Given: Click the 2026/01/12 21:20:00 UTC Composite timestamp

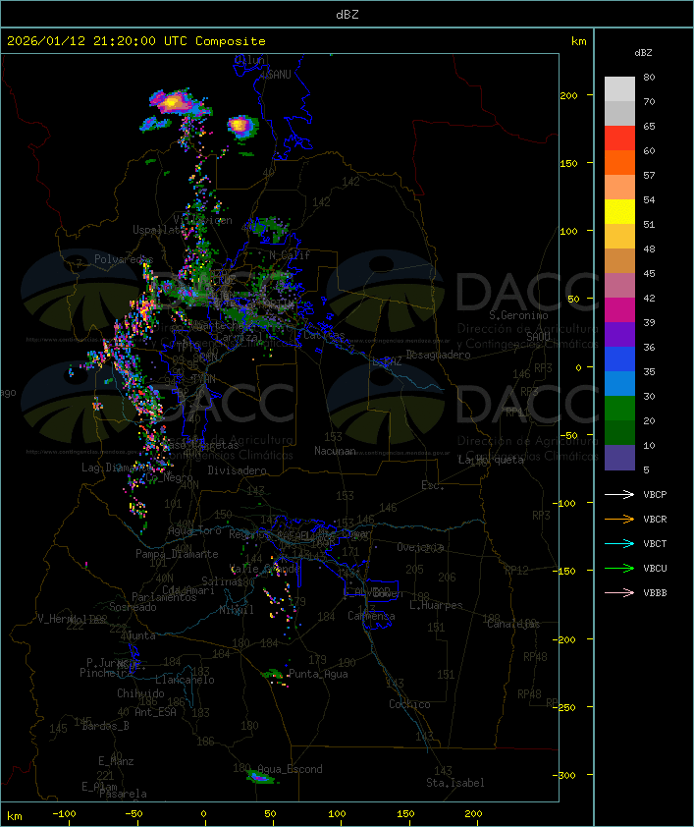Looking at the screenshot, I should 136,40.
